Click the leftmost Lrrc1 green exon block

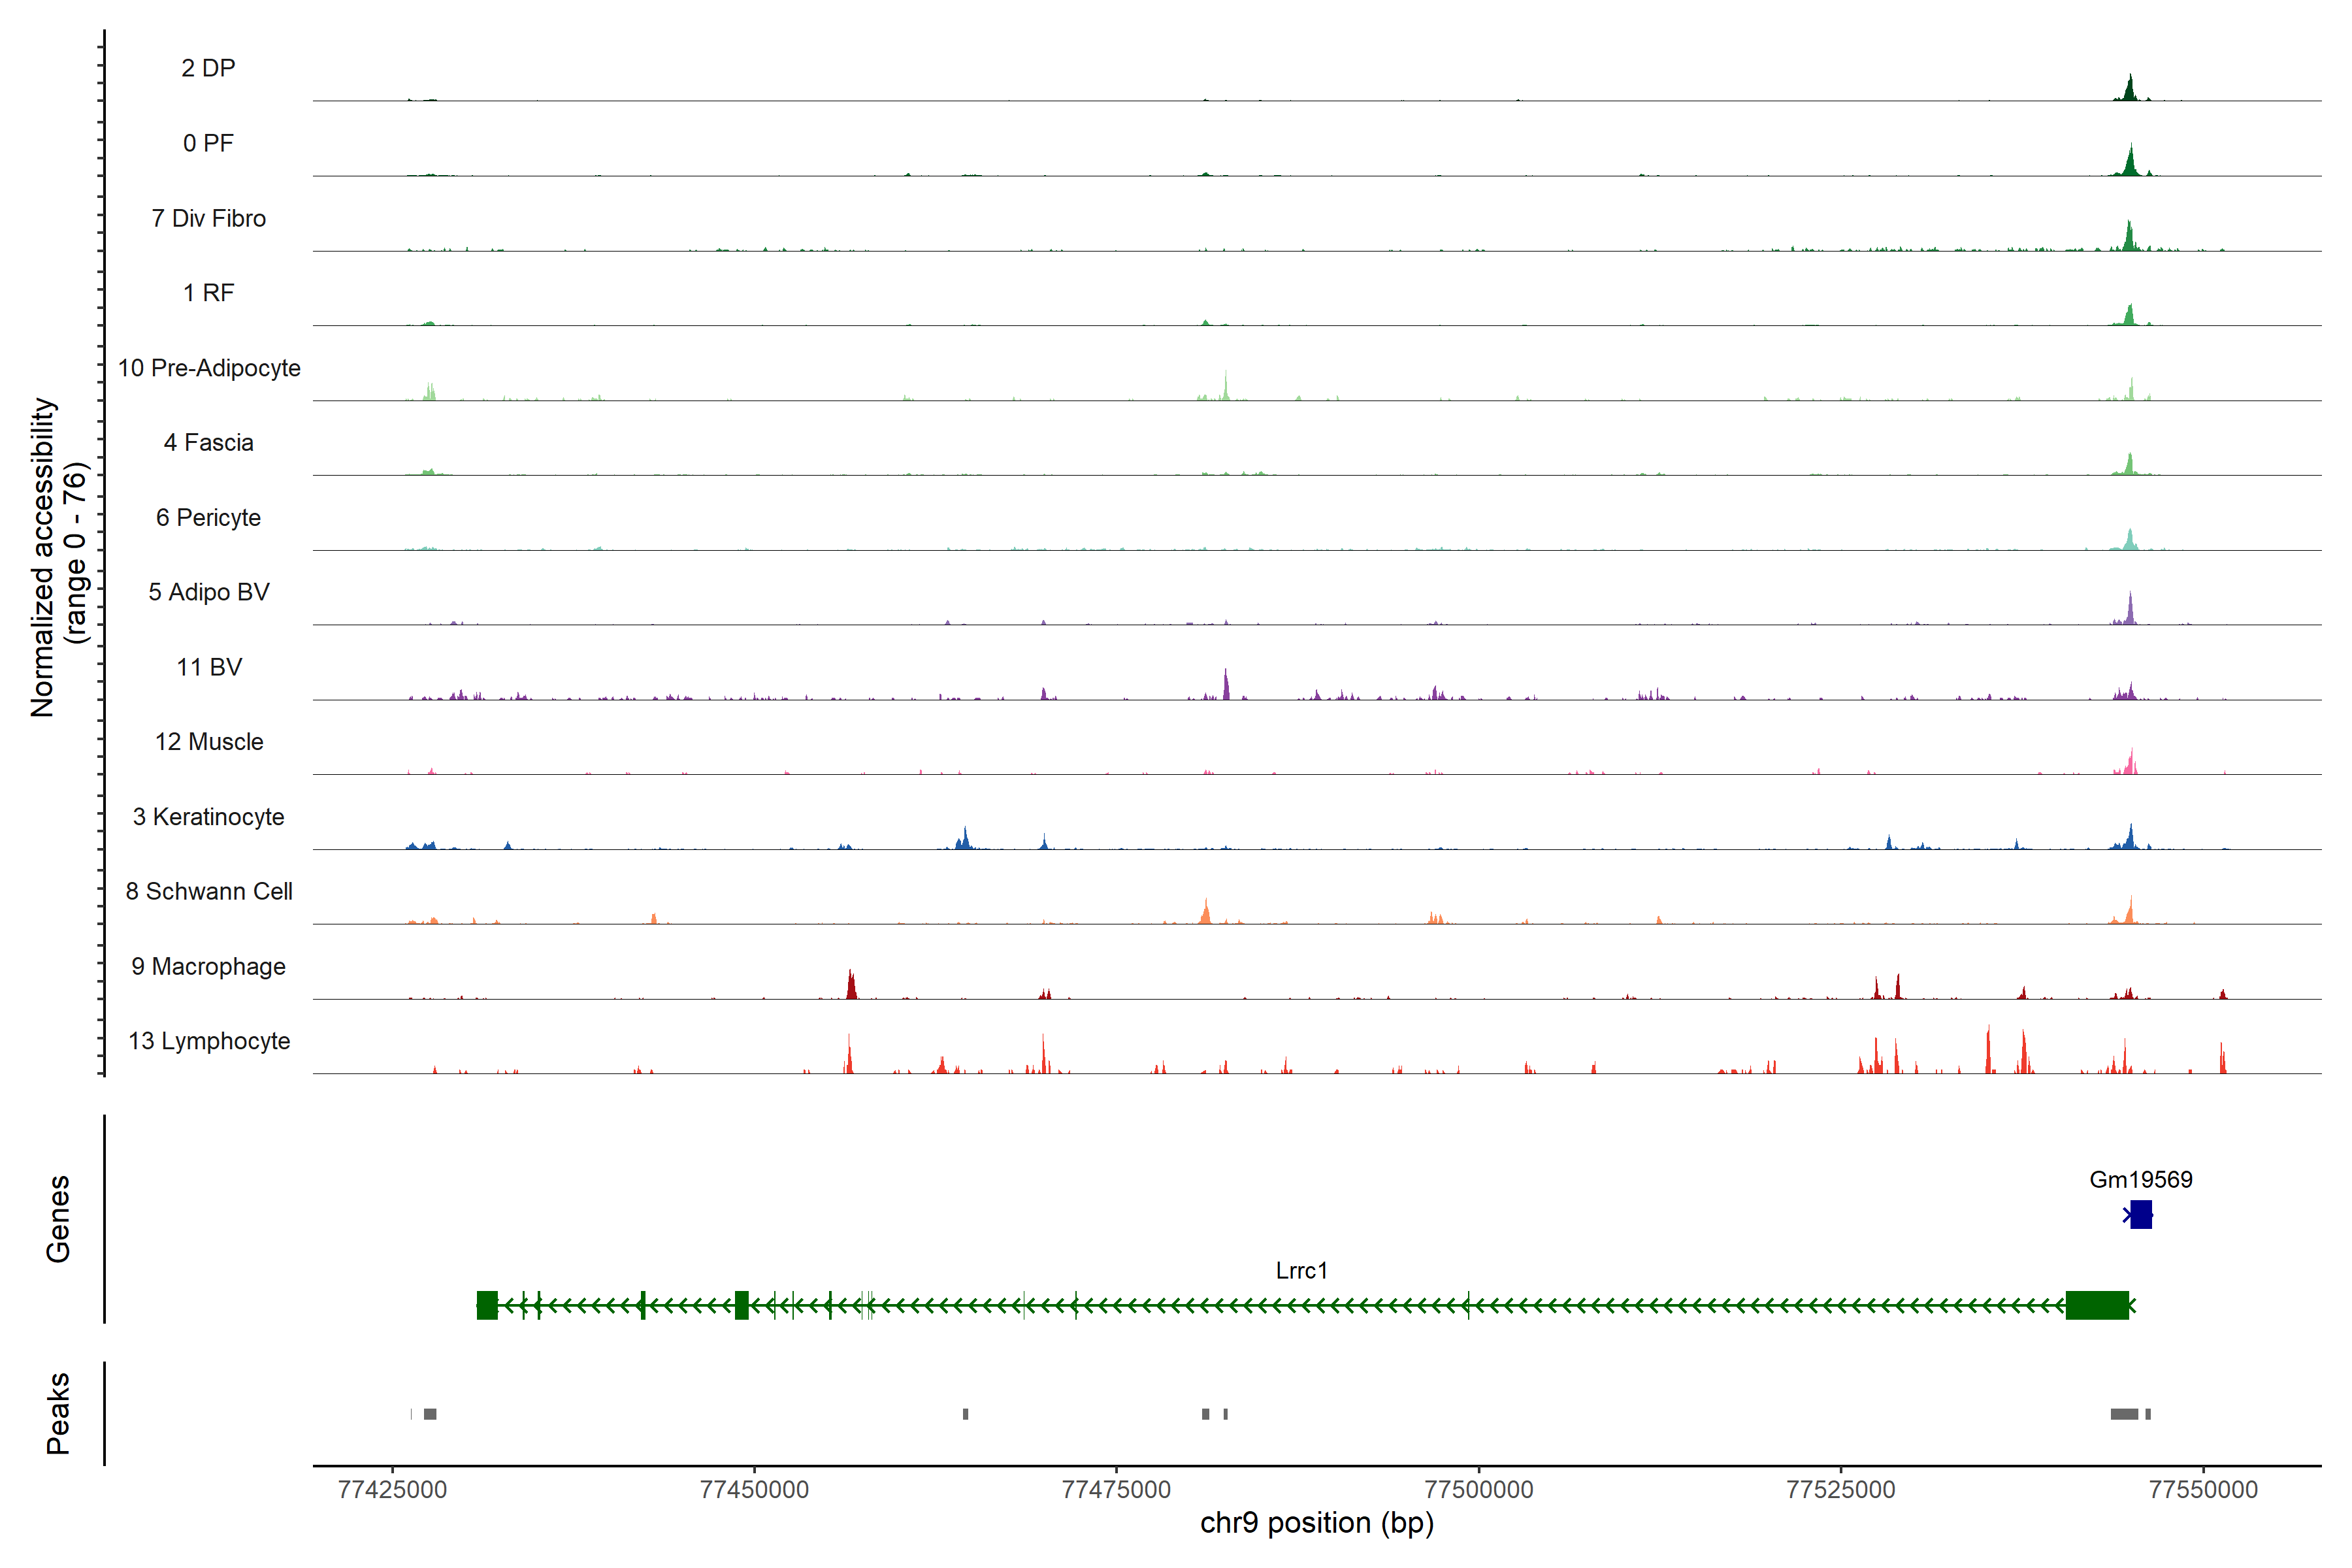tap(487, 1305)
